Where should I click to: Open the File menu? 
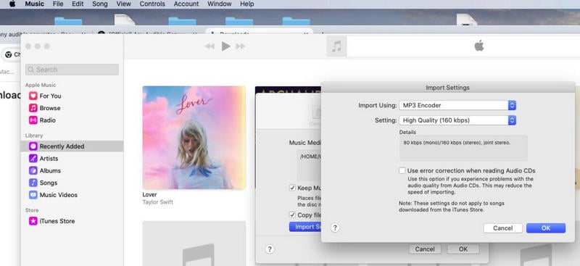(58, 4)
